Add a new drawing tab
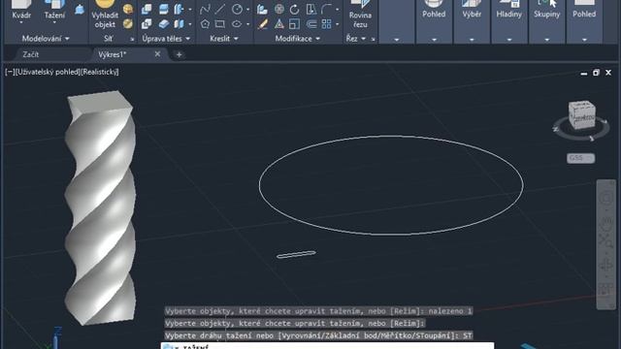The image size is (621, 349). (x=179, y=54)
